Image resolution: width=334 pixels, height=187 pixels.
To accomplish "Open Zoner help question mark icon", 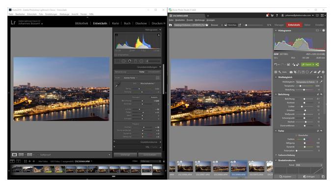I will [277, 15].
